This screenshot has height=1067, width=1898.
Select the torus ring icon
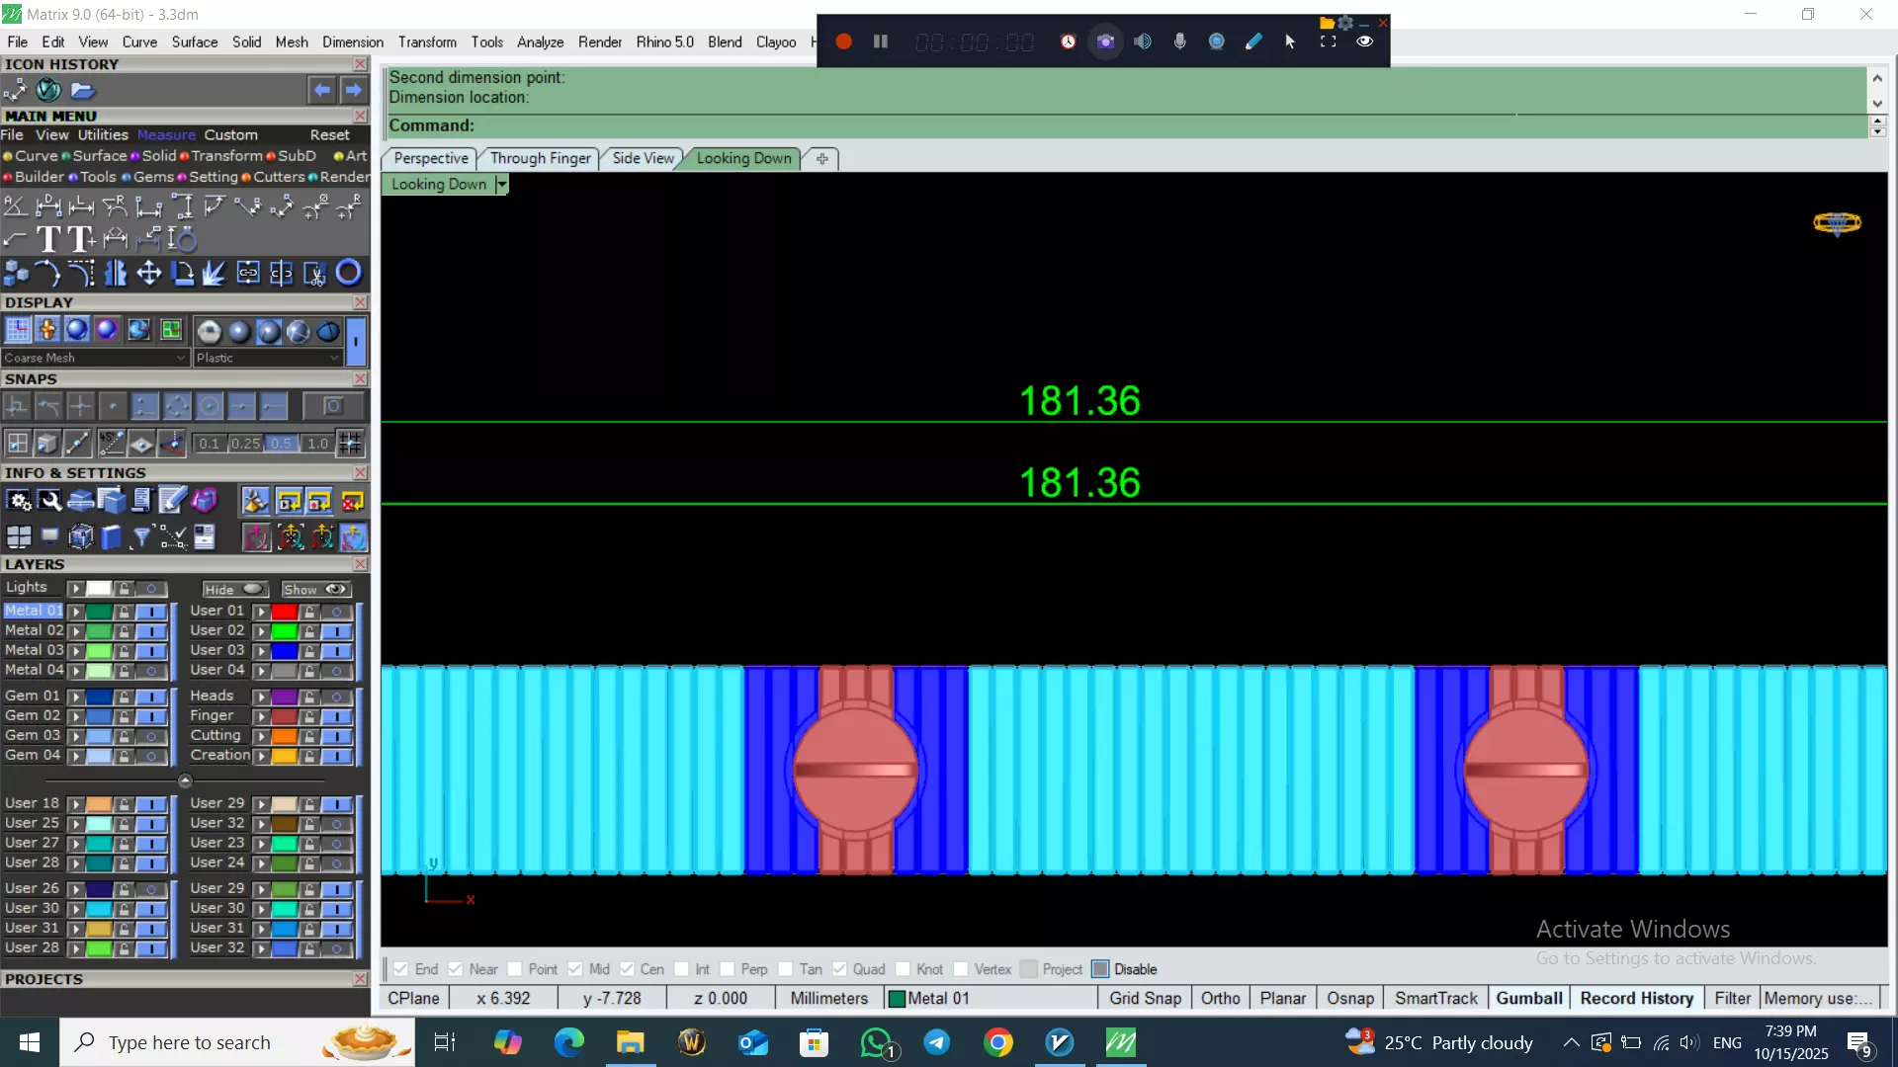coord(348,273)
